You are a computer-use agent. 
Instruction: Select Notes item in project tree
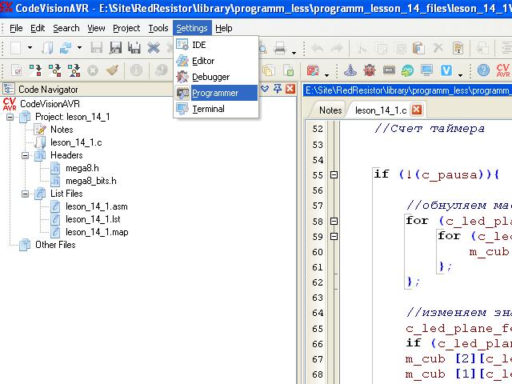(x=62, y=130)
